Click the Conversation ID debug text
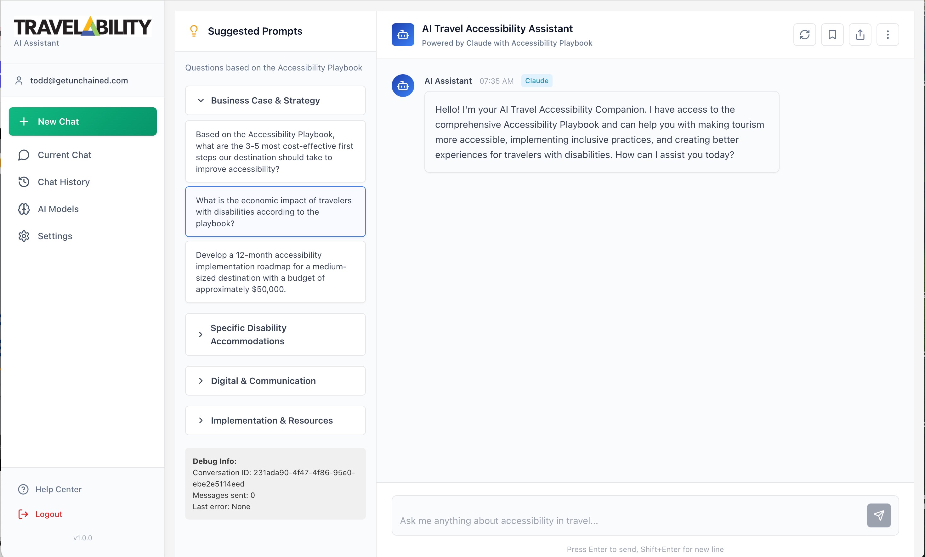The width and height of the screenshot is (925, 557). (x=274, y=478)
